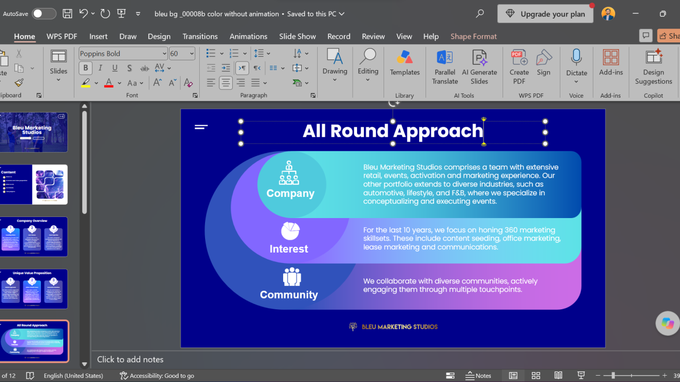Toggle Italic formatting
This screenshot has height=382, width=680.
100,68
